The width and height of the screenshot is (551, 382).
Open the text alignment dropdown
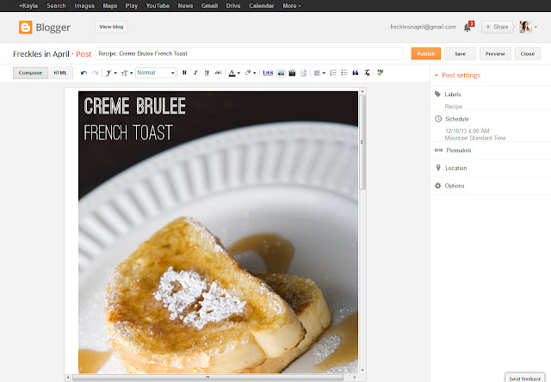click(x=319, y=73)
